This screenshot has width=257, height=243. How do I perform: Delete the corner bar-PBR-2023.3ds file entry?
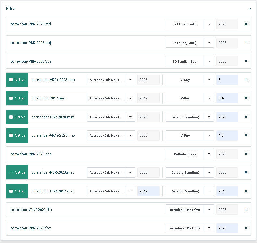coord(246,61)
